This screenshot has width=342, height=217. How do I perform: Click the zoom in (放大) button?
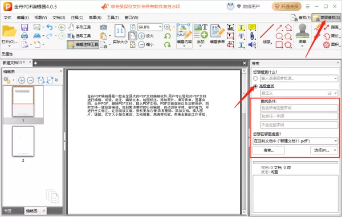coord(146,36)
